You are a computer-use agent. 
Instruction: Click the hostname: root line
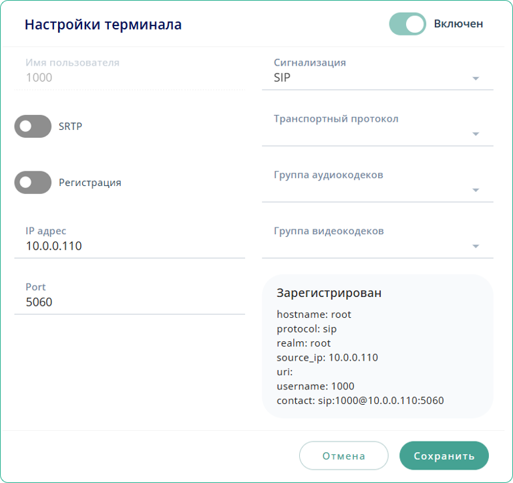(x=314, y=314)
